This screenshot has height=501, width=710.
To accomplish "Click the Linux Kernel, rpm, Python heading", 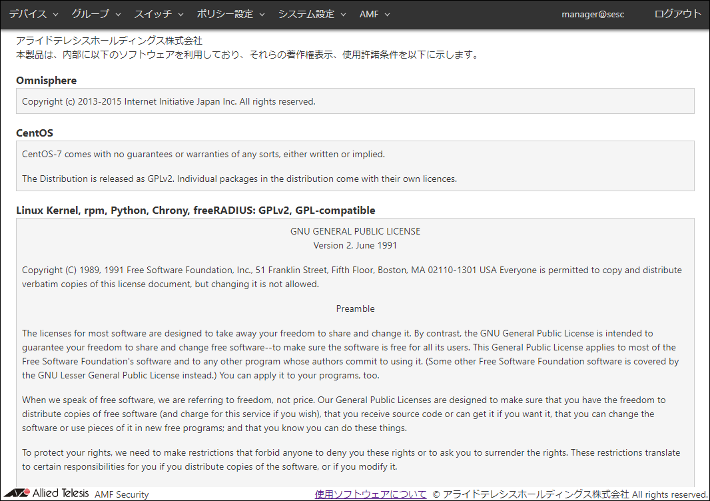I will [x=196, y=210].
